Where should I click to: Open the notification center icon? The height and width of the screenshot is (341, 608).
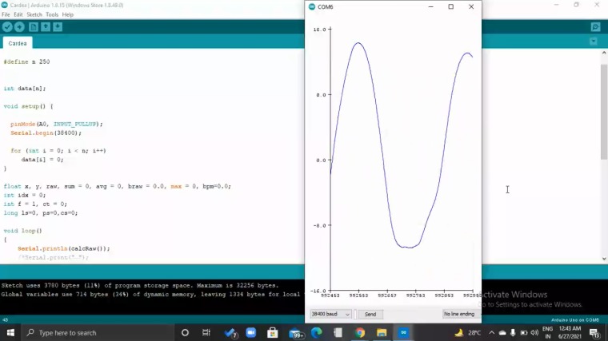[x=595, y=333]
